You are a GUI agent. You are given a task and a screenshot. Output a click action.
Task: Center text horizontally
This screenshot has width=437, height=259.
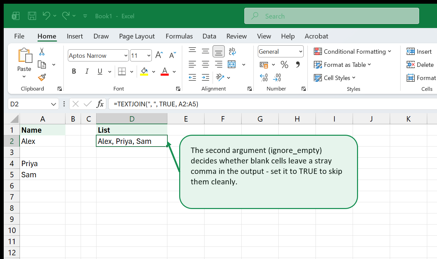(x=206, y=64)
